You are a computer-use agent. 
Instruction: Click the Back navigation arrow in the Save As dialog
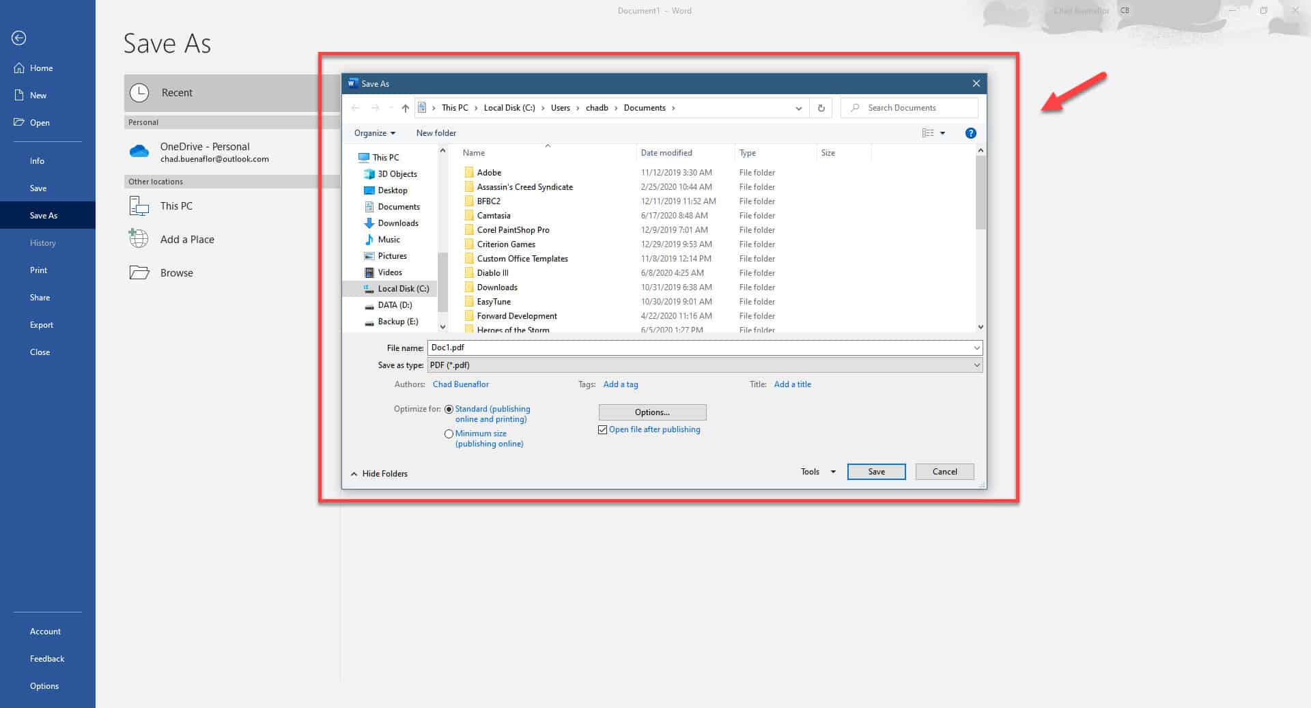355,108
